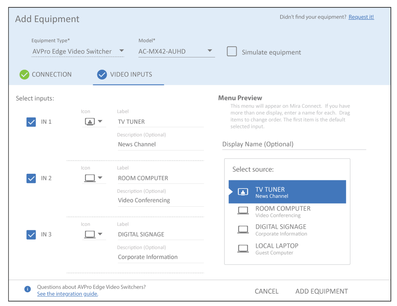
Task: Select ROOM COMPUTER source in menu preview
Action: 287,212
